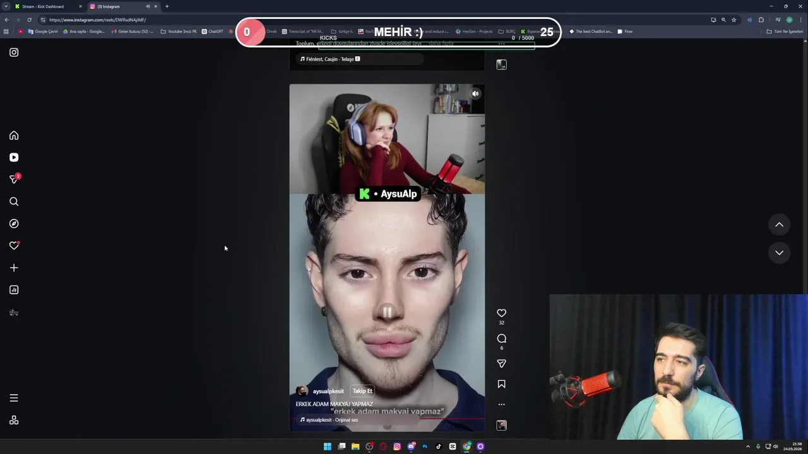The image size is (808, 454).
Task: Open the Instagram More hamburger menu
Action: click(x=14, y=398)
